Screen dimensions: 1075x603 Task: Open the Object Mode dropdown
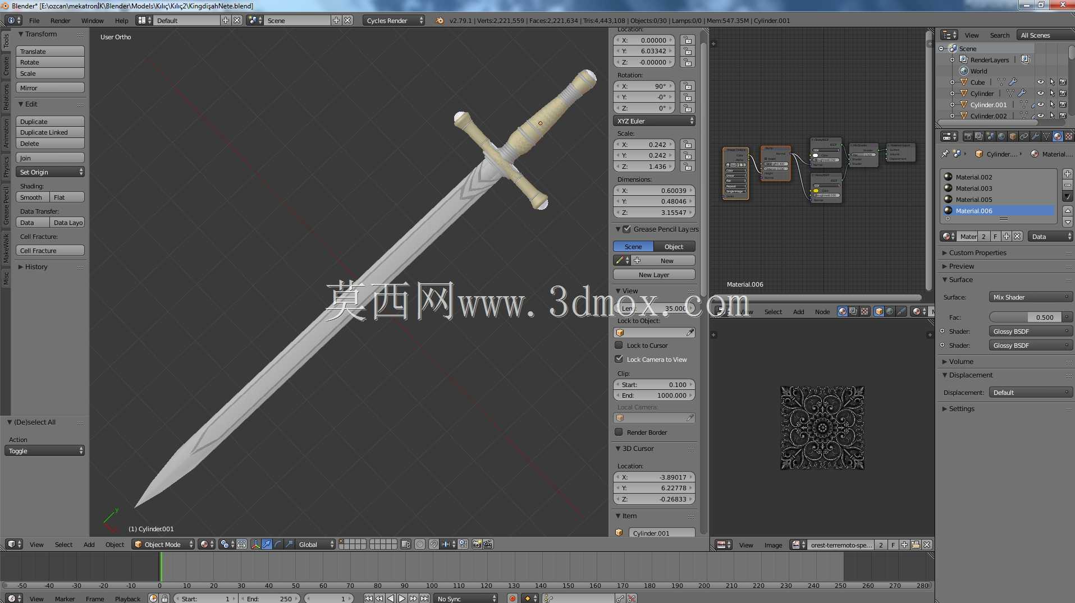pos(163,544)
